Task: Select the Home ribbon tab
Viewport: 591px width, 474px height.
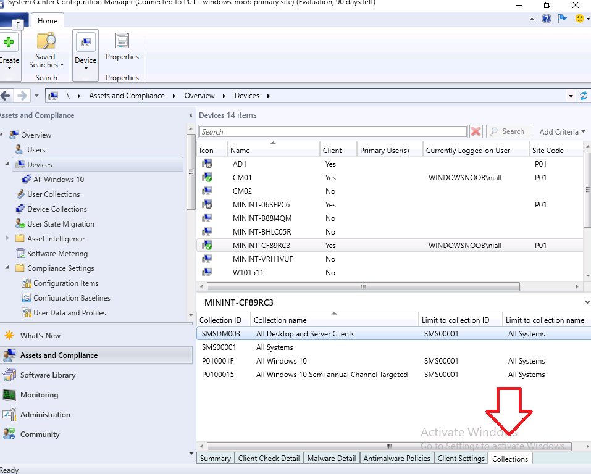Action: pyautogui.click(x=48, y=21)
